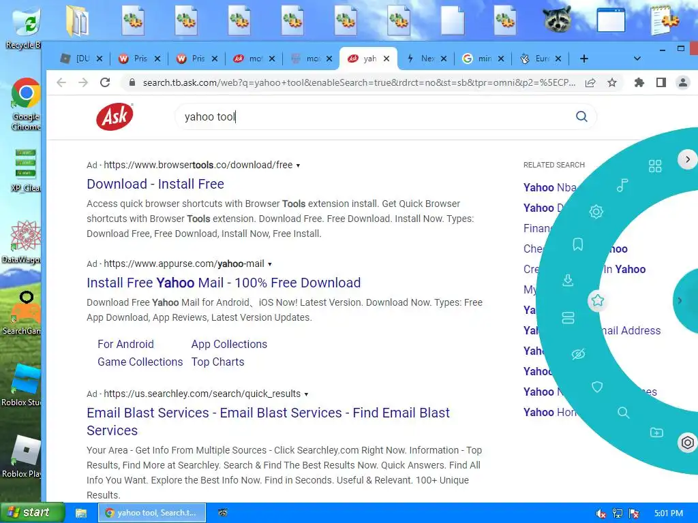
Task: Open the Google Chrome desktop shortcut
Action: click(x=26, y=104)
